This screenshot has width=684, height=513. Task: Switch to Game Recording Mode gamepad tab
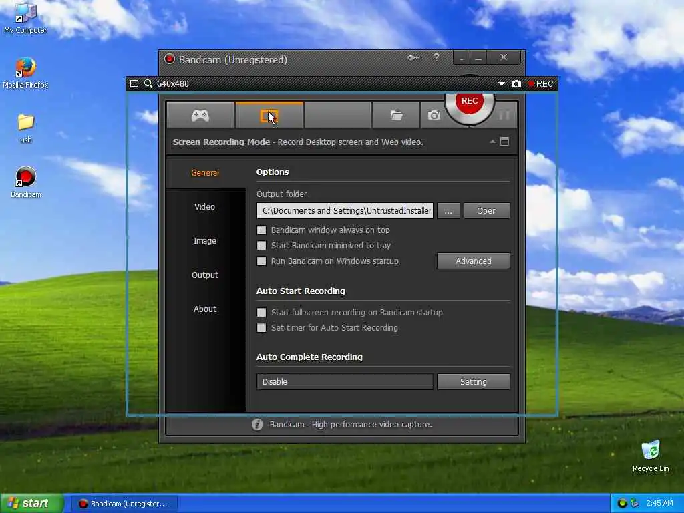tap(200, 115)
